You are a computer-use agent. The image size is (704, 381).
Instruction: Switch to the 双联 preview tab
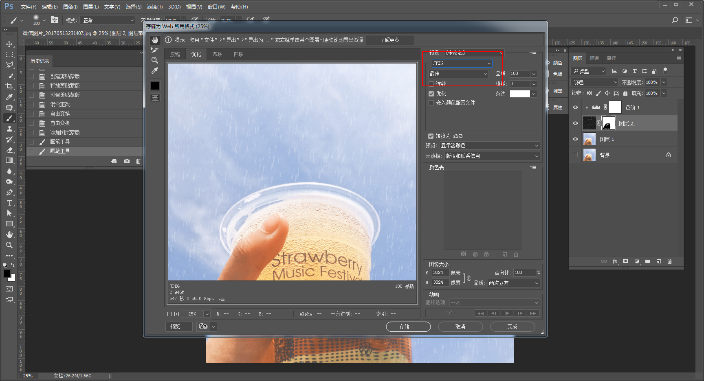[218, 54]
